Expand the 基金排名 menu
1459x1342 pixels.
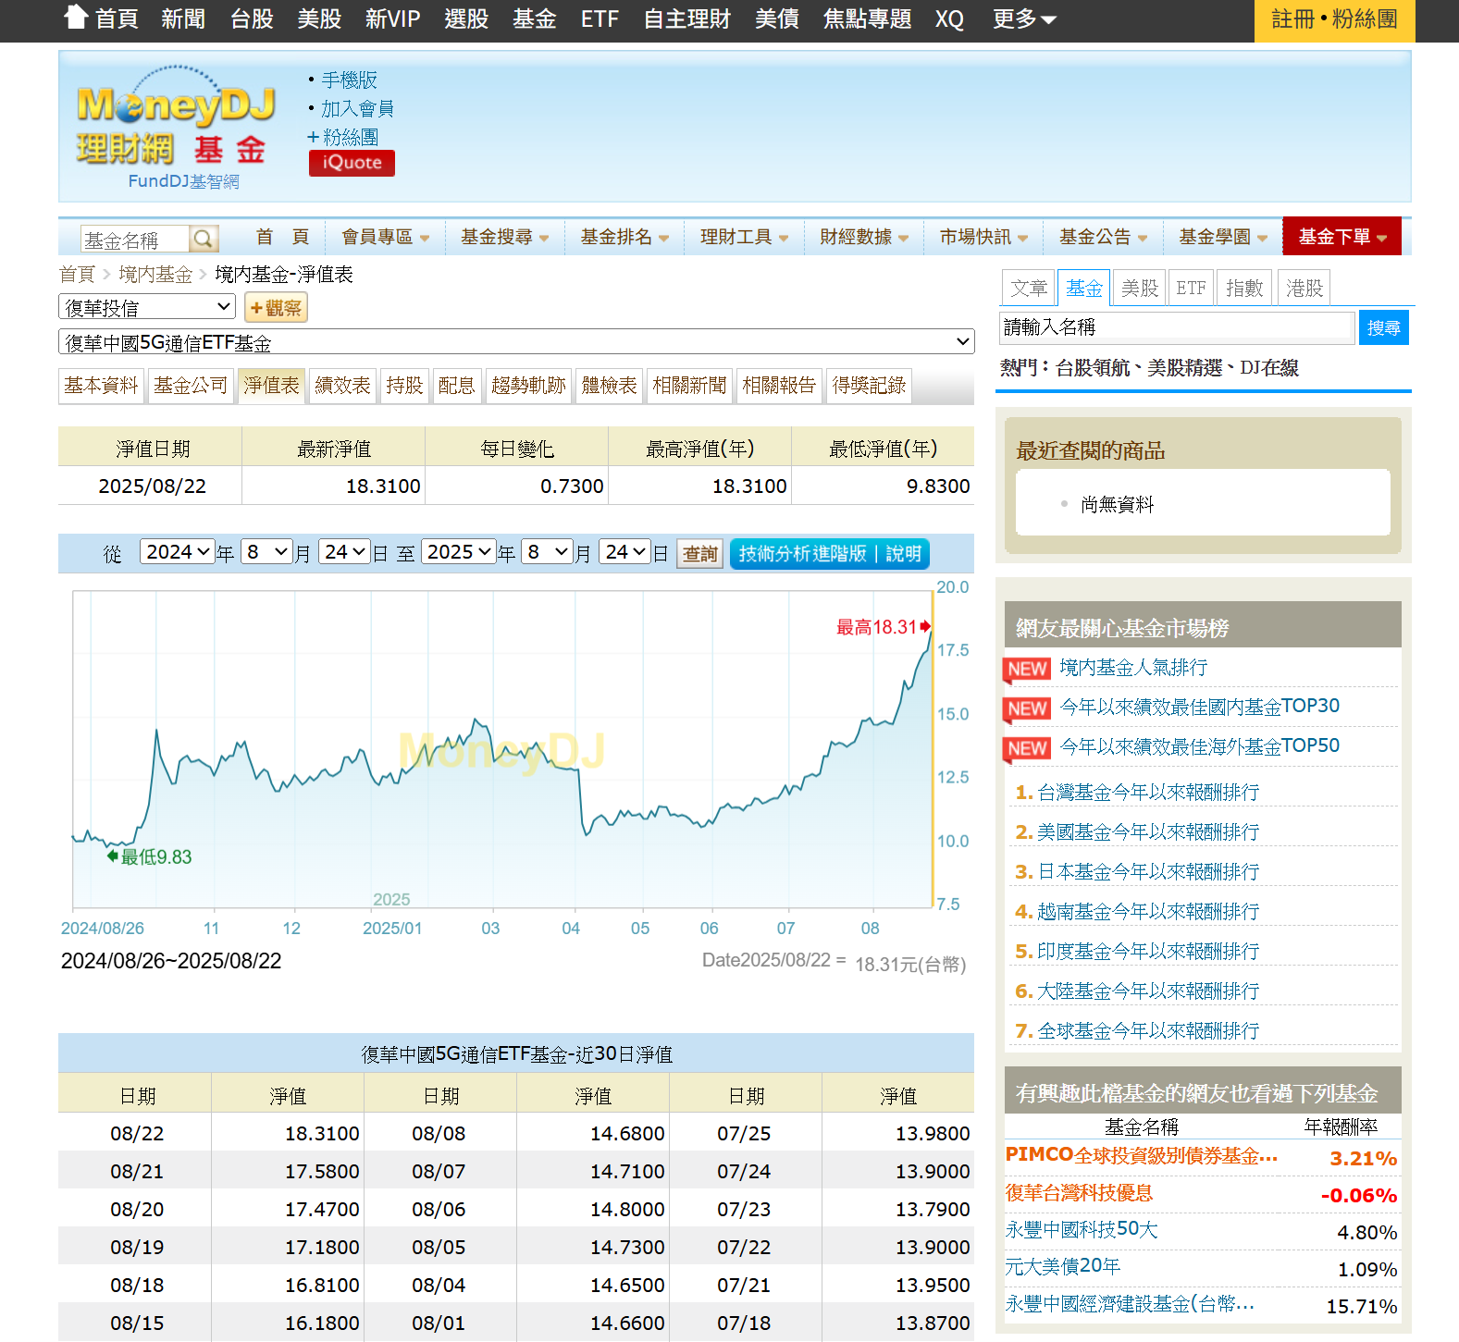coord(624,237)
